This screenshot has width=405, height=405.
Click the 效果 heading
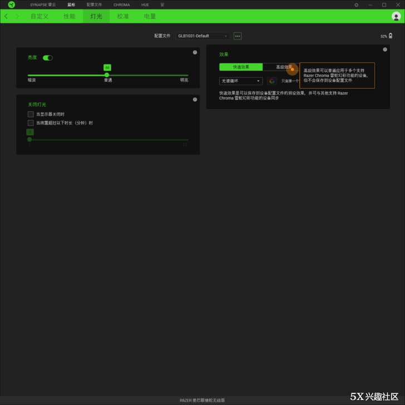(224, 55)
